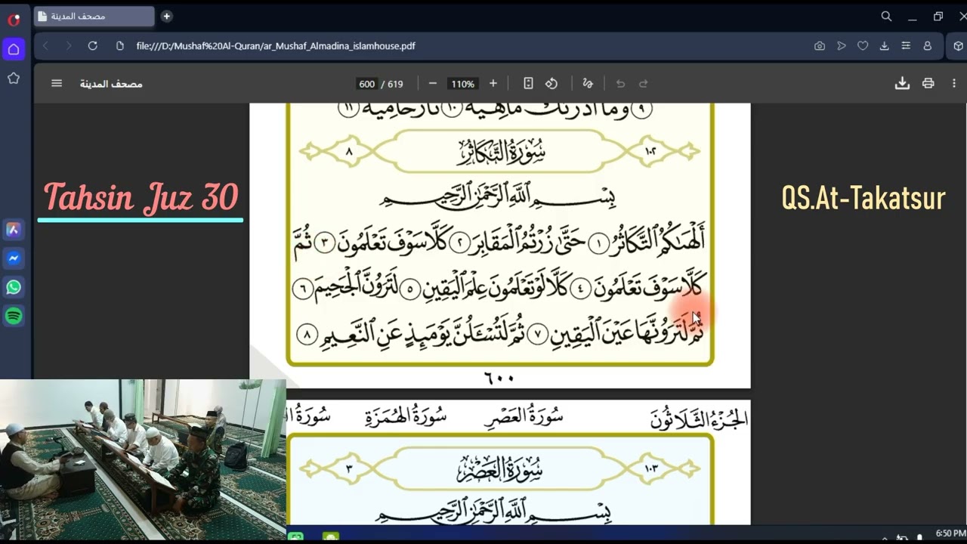
Task: Download the PDF file
Action: point(902,83)
